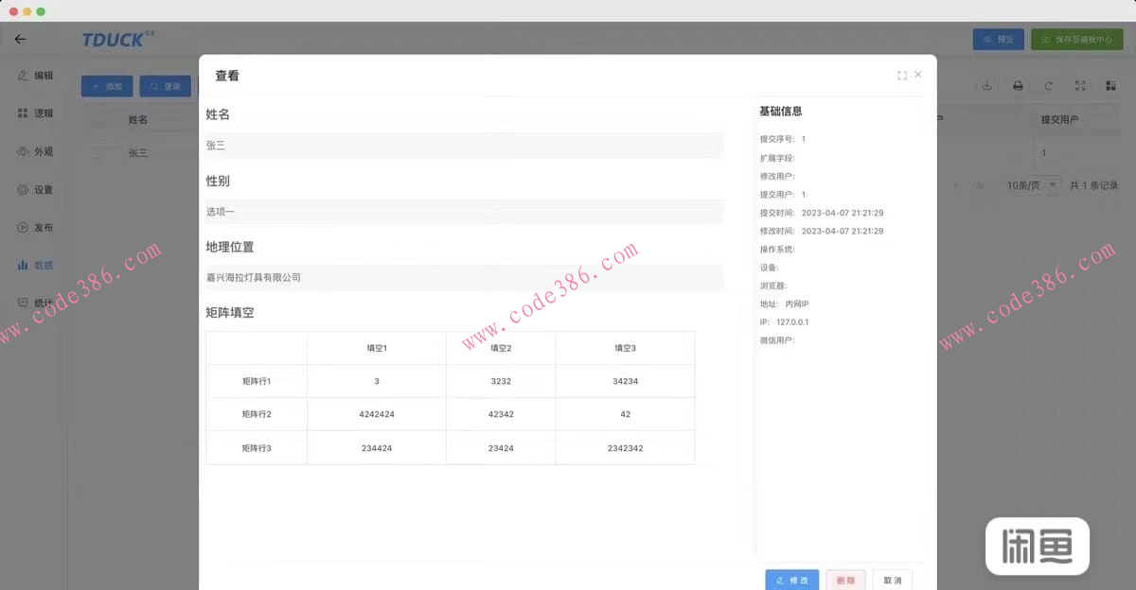Click the macOS yellow minimize button
The height and width of the screenshot is (590, 1136).
(27, 10)
